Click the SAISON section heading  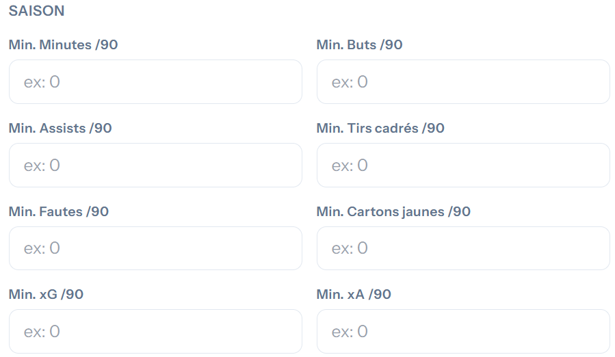(x=37, y=12)
